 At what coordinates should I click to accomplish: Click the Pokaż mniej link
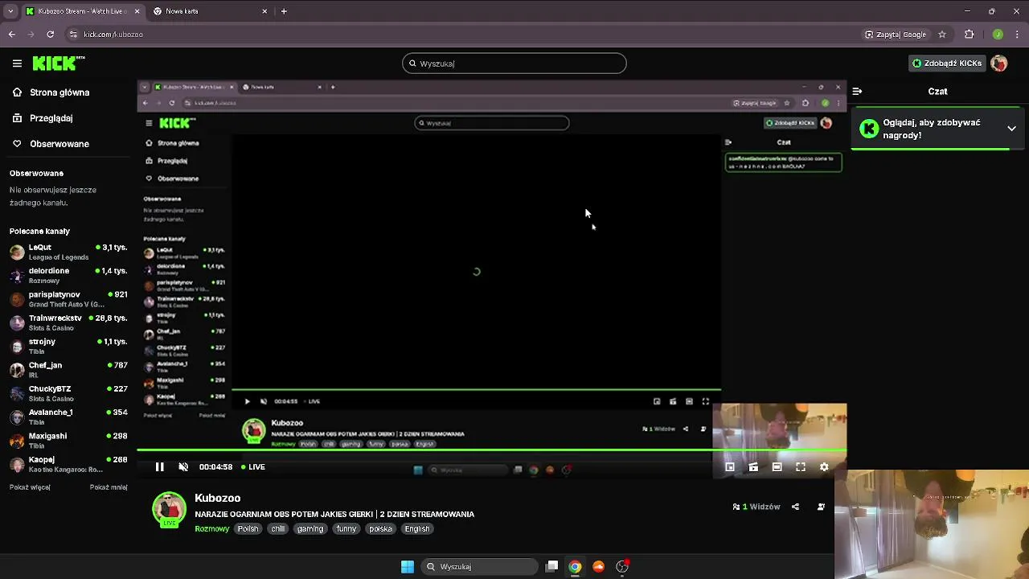click(109, 487)
